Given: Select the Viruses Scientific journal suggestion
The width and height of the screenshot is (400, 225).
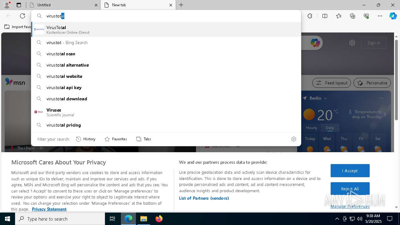Looking at the screenshot, I should [166, 112].
